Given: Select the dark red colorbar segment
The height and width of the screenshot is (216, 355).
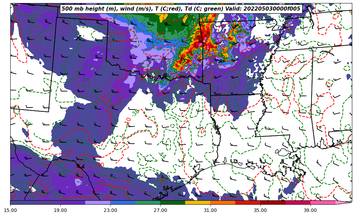Looking at the screenshot, I should coord(273,202).
